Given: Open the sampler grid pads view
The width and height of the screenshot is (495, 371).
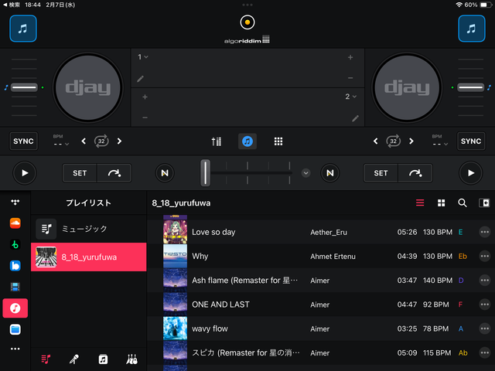Looking at the screenshot, I should pyautogui.click(x=278, y=141).
